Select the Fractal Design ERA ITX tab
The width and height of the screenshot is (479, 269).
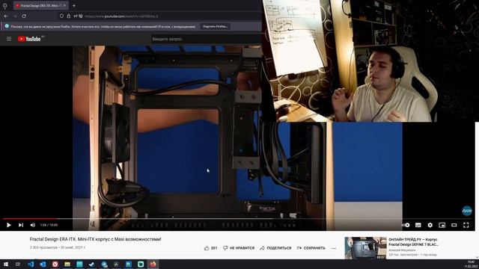[40, 5]
